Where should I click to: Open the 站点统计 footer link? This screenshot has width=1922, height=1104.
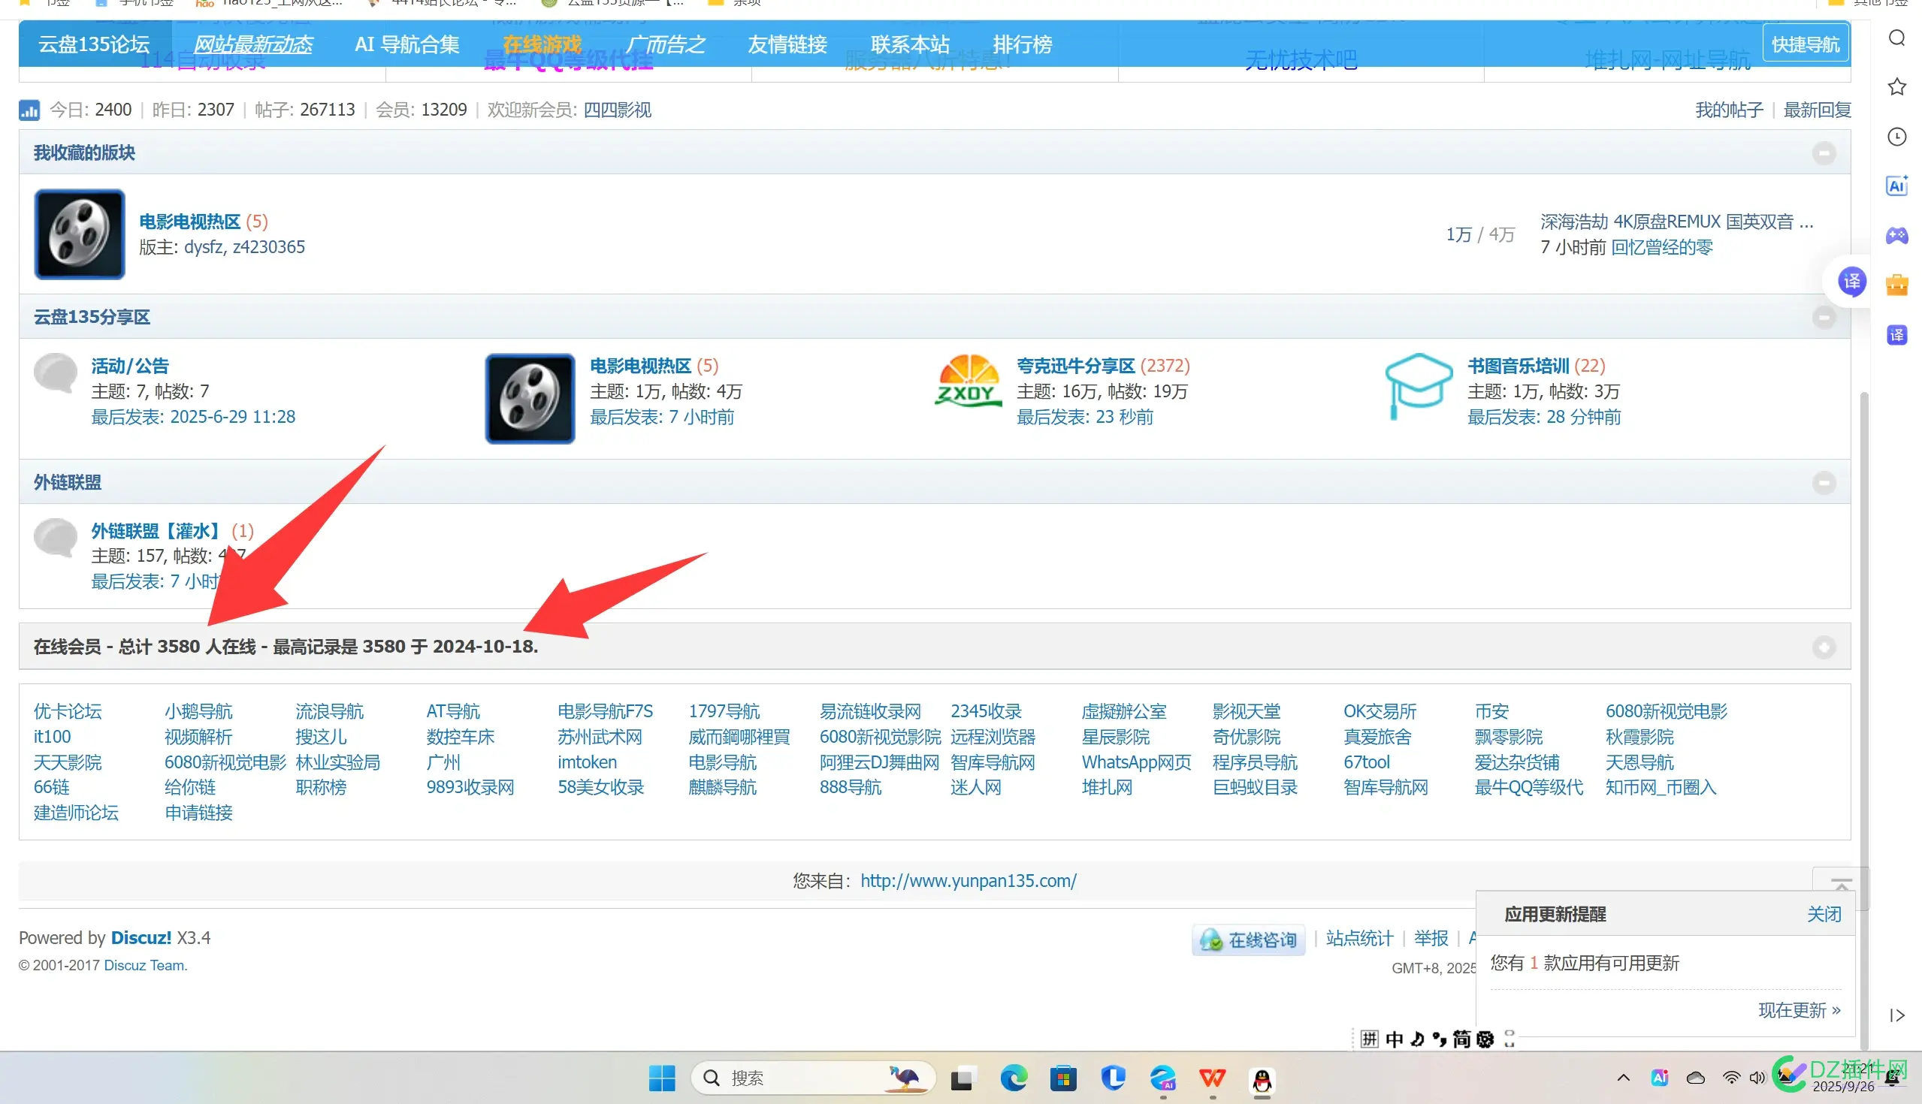[x=1359, y=939]
